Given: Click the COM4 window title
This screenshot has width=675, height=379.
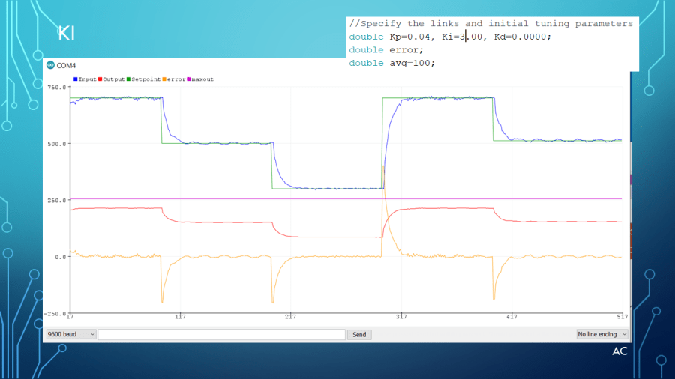Looking at the screenshot, I should [66, 66].
